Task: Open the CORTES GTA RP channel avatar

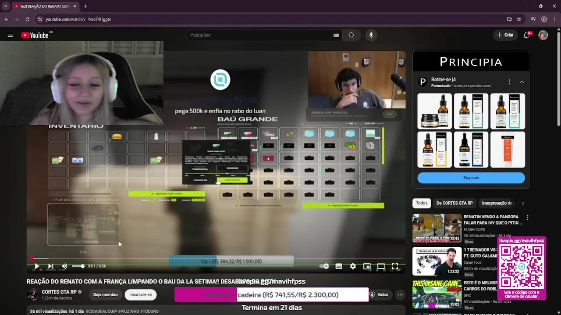Action: [x=33, y=294]
